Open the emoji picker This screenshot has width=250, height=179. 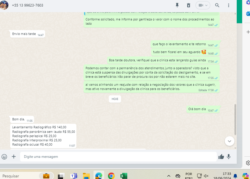point(4,157)
